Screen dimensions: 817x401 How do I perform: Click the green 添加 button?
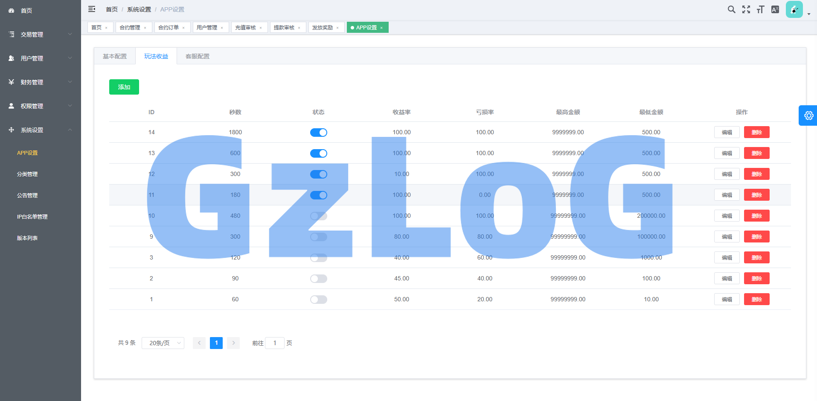[124, 87]
